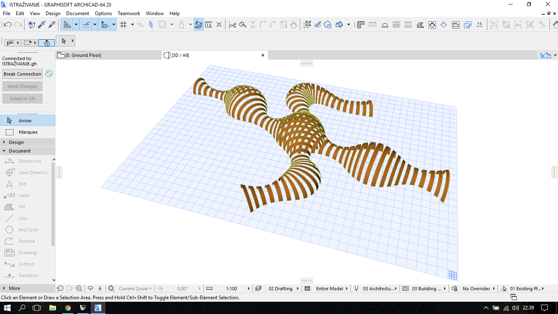Open the File menu
This screenshot has height=314, width=558.
pyautogui.click(x=7, y=13)
